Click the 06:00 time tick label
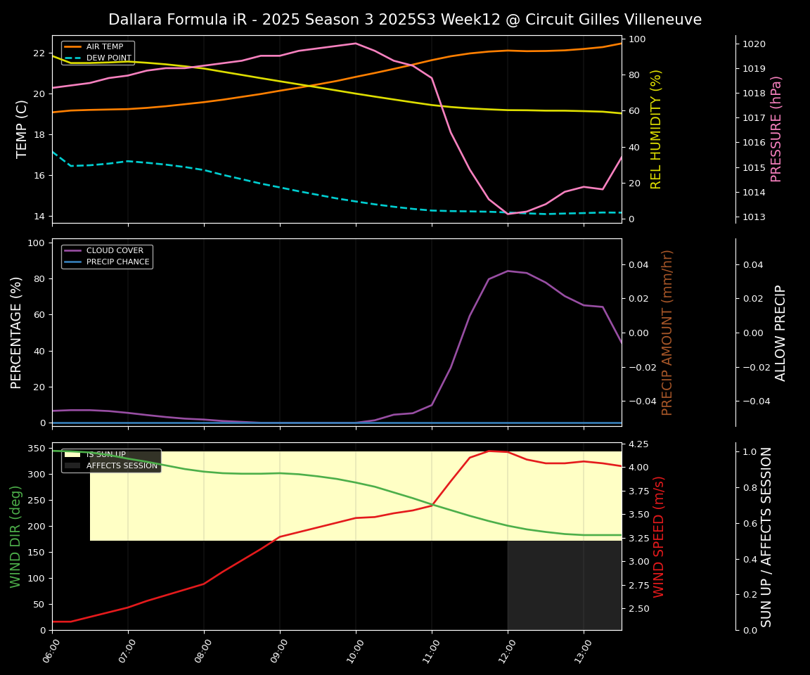This screenshot has width=810, height=675. (51, 650)
